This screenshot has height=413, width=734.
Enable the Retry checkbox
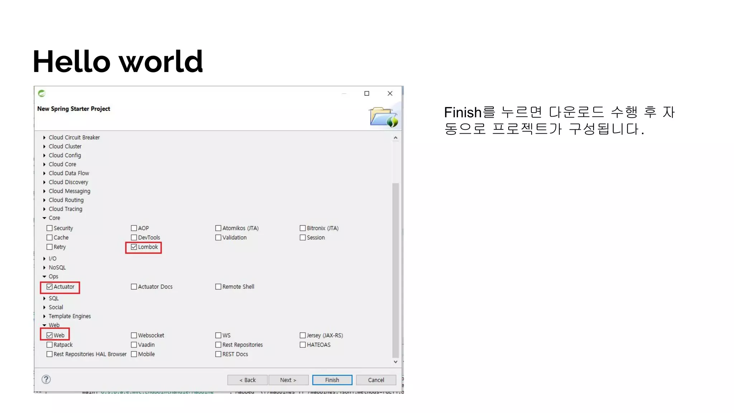tap(49, 247)
